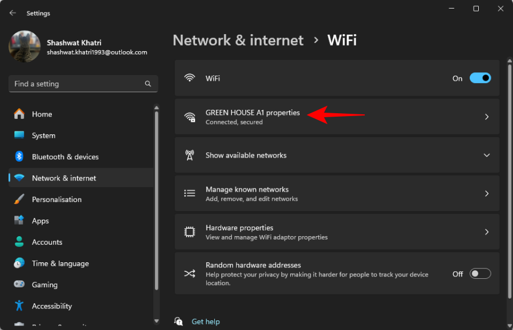Screen dimensions: 513x330
Task: Click the Hardware properties chip icon
Action: 190,232
